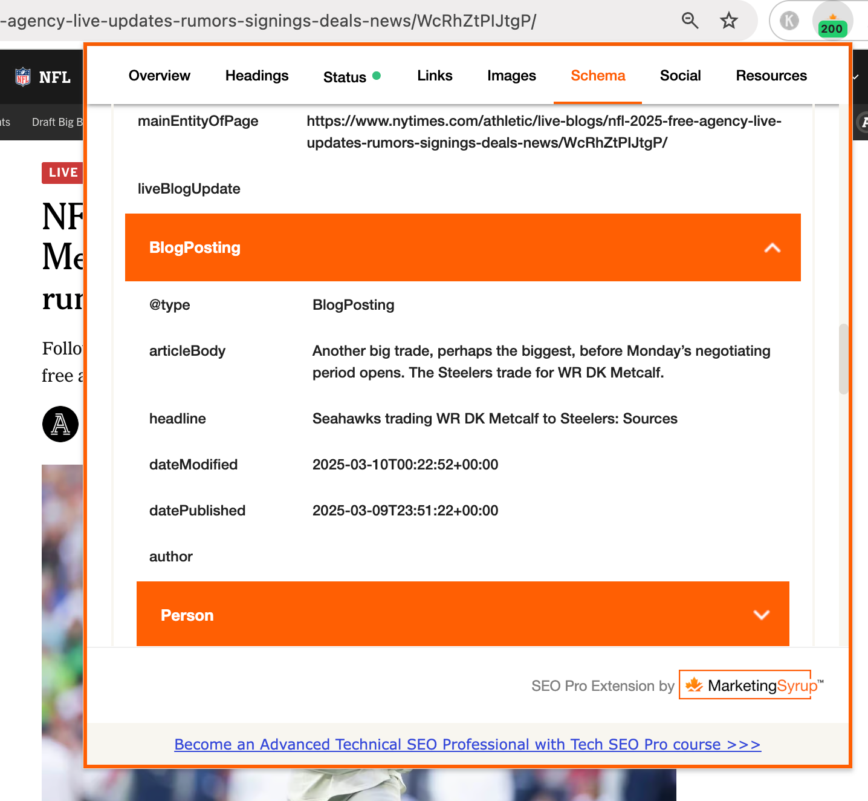Open the Social tab
The image size is (868, 801).
[680, 76]
